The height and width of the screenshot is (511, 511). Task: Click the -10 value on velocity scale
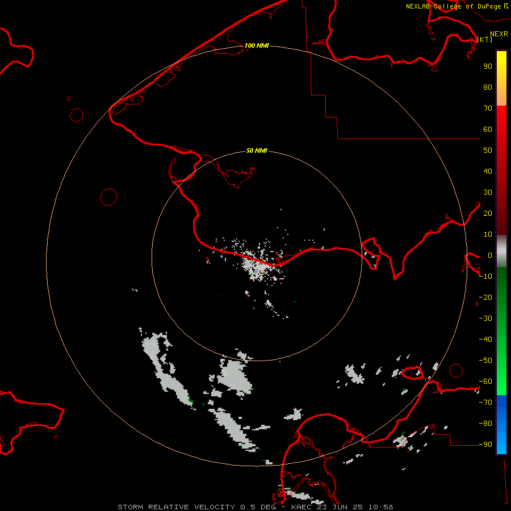pos(485,277)
